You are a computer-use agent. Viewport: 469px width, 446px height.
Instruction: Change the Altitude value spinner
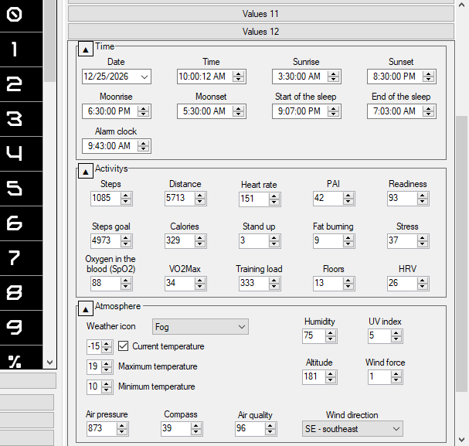(x=330, y=377)
